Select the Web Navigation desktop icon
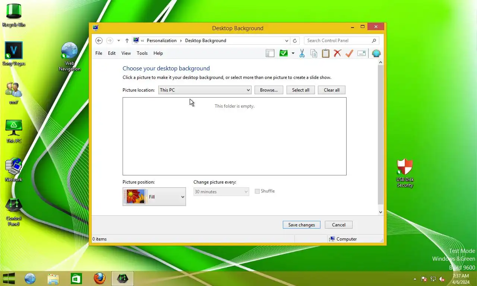This screenshot has width=477, height=286. pos(70,57)
